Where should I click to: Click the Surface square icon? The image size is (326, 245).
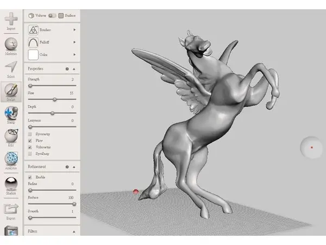point(61,16)
